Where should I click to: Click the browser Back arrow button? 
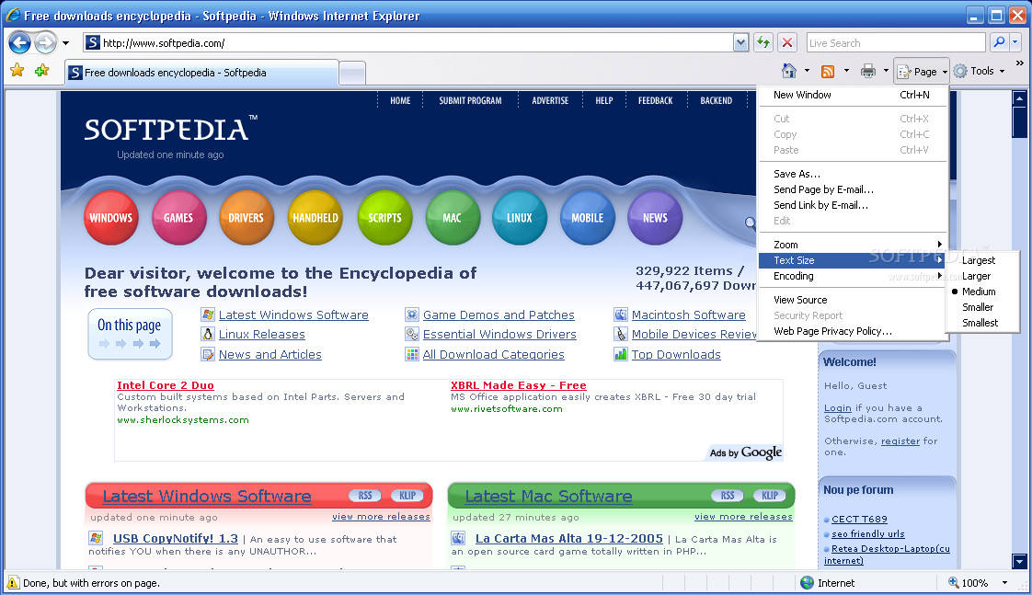(x=19, y=43)
